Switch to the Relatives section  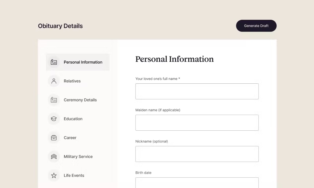(x=72, y=81)
